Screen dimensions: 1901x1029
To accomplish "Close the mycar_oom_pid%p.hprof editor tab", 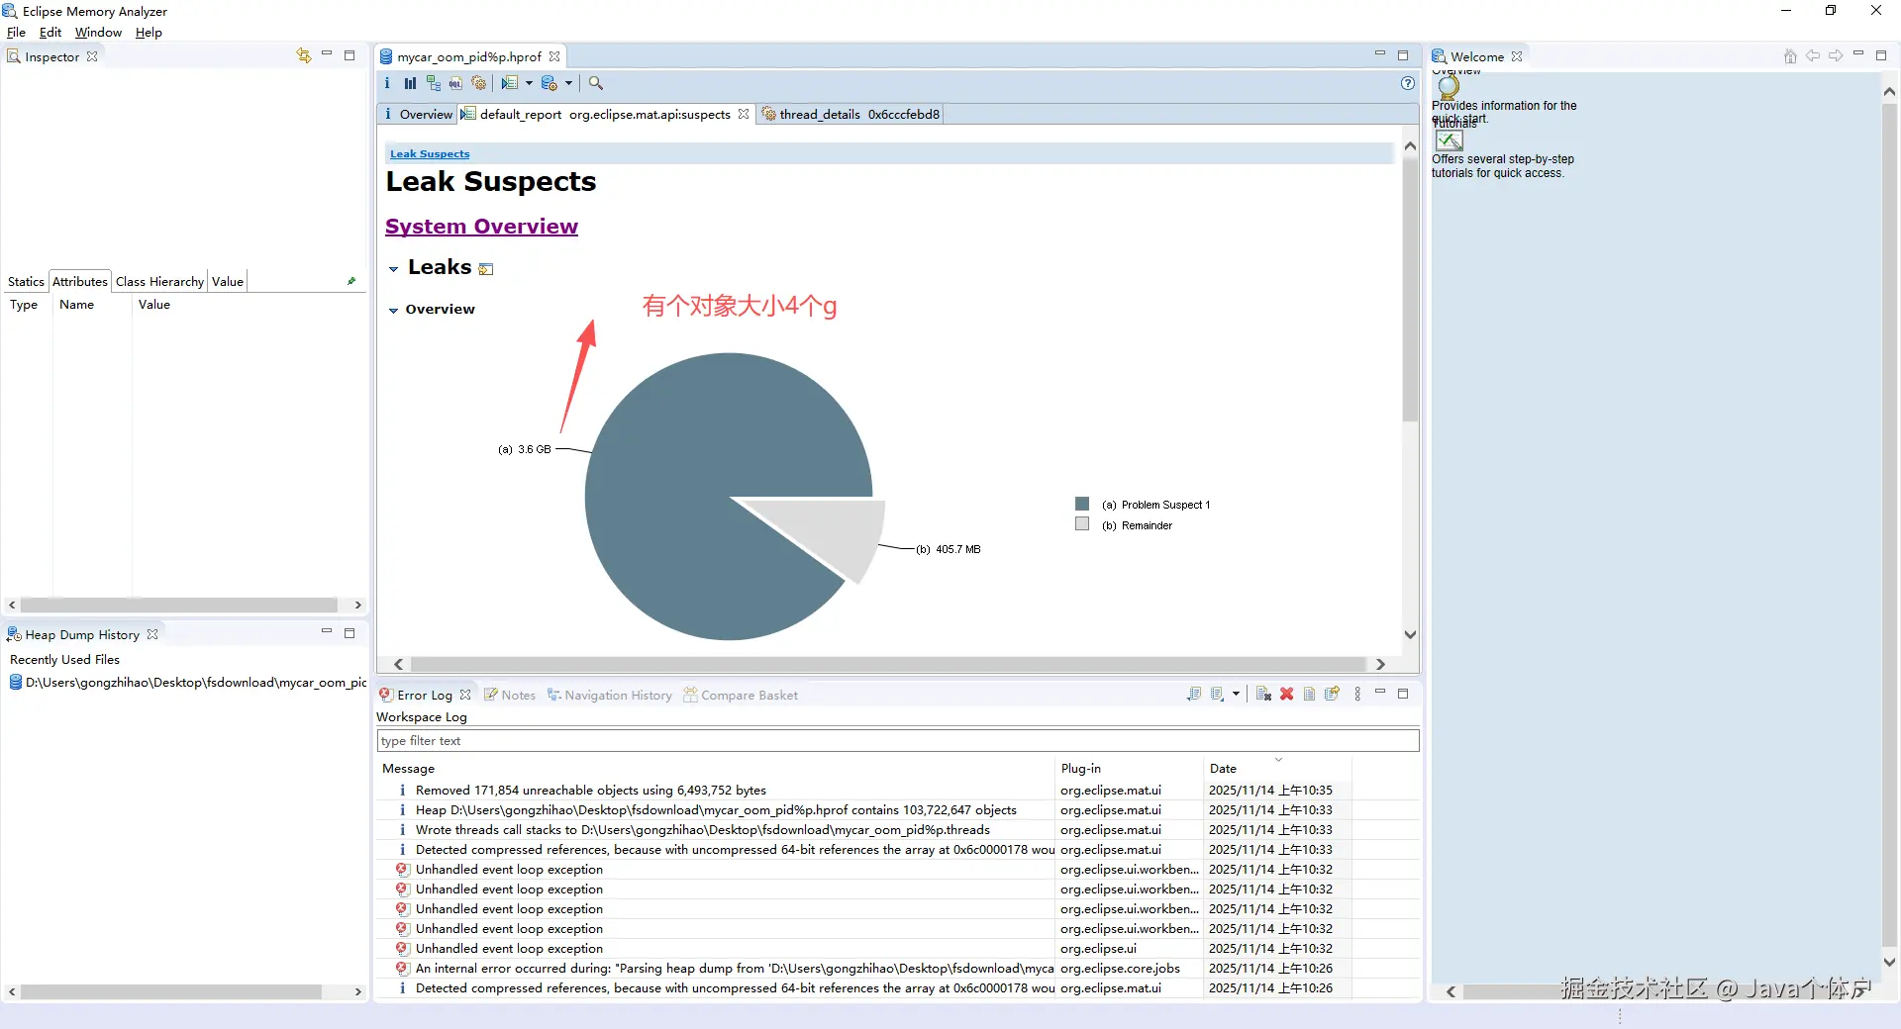I will 554,57.
